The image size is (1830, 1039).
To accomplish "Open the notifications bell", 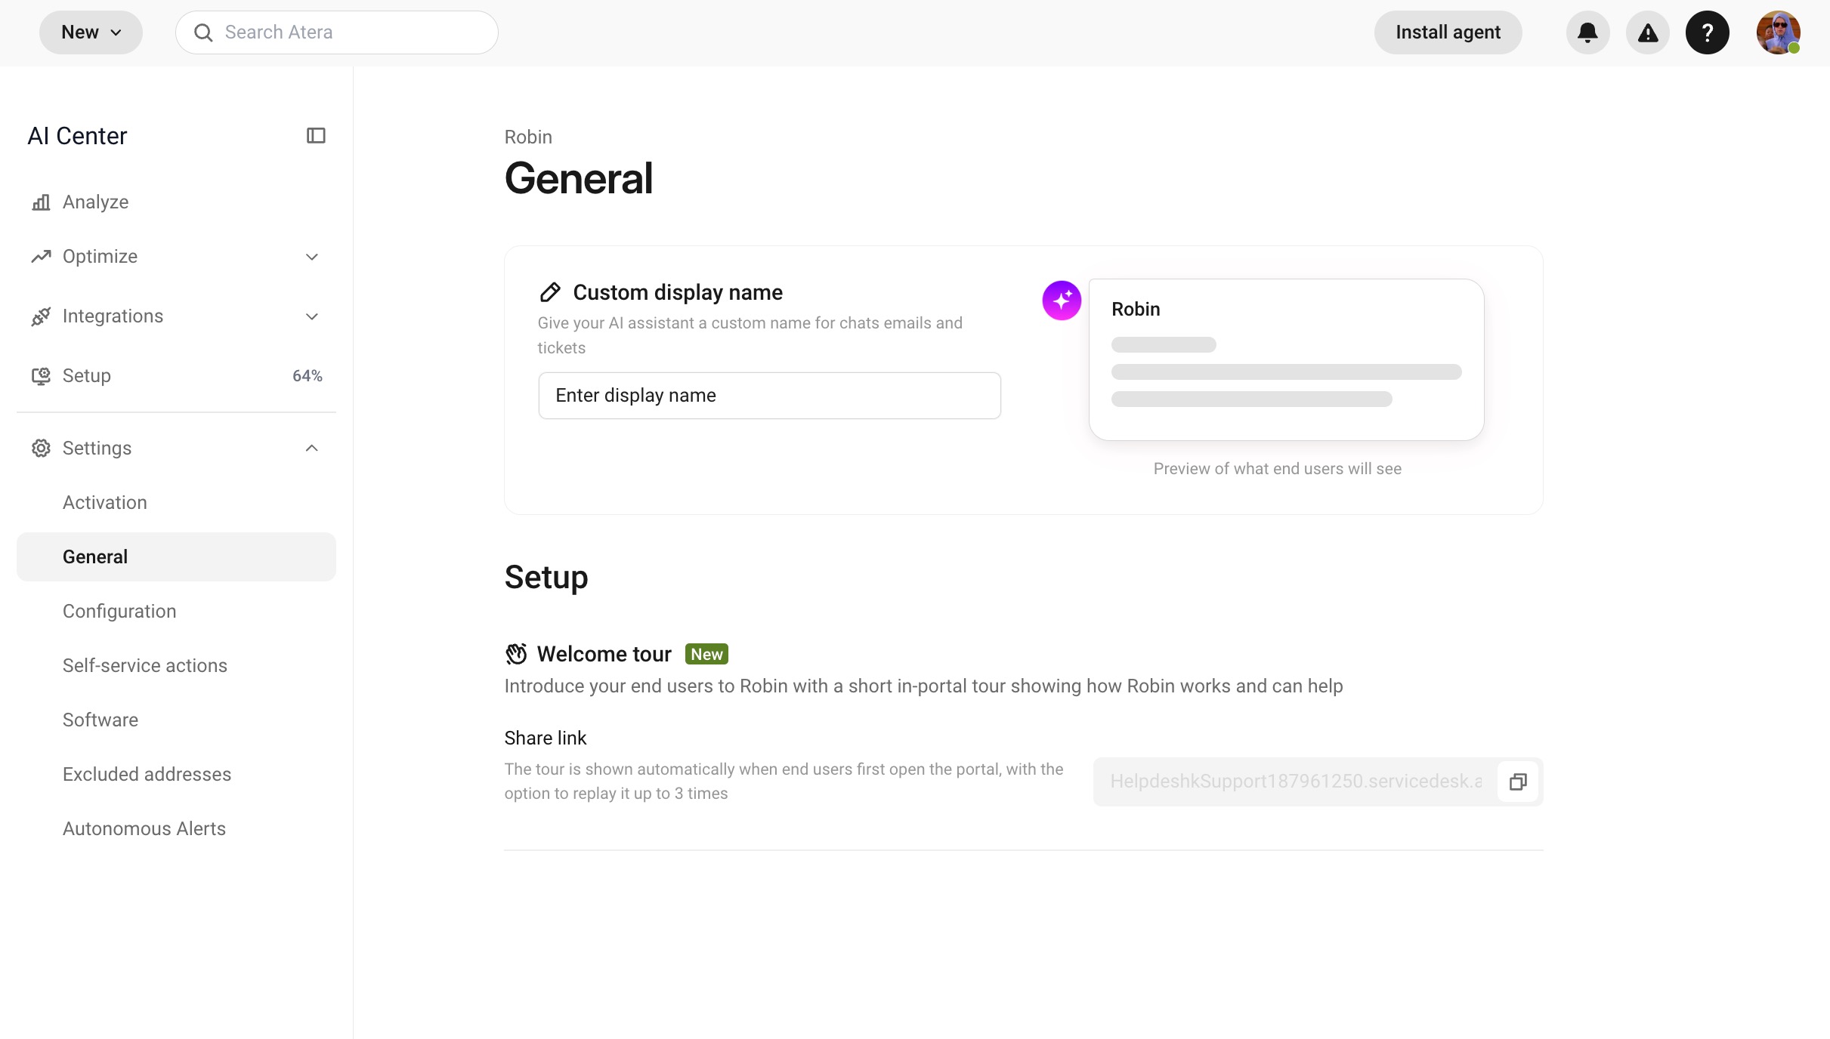I will point(1587,32).
